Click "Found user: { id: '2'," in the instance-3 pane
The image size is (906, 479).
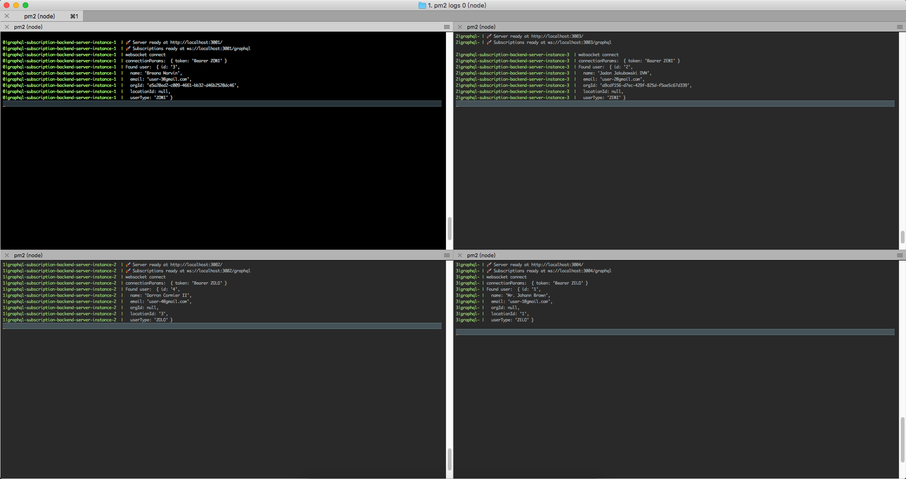click(605, 67)
